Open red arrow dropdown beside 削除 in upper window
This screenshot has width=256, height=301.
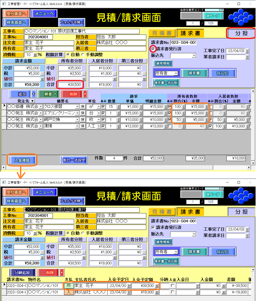(85, 94)
